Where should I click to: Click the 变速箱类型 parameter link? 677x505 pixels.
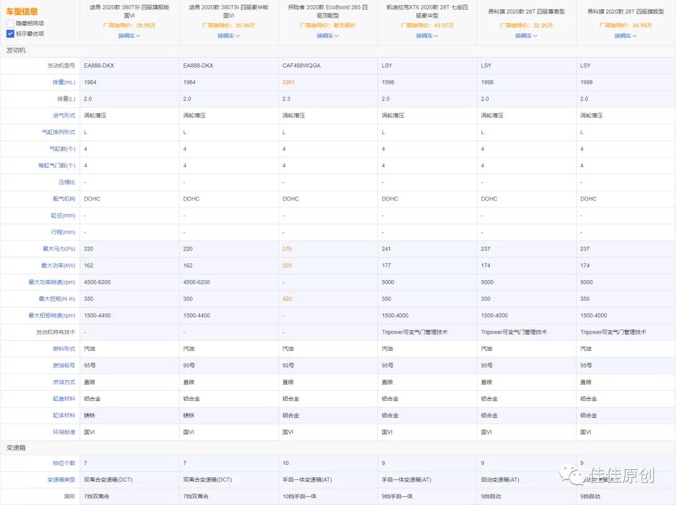(61, 479)
